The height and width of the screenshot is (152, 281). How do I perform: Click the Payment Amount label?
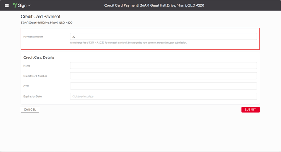[33, 37]
